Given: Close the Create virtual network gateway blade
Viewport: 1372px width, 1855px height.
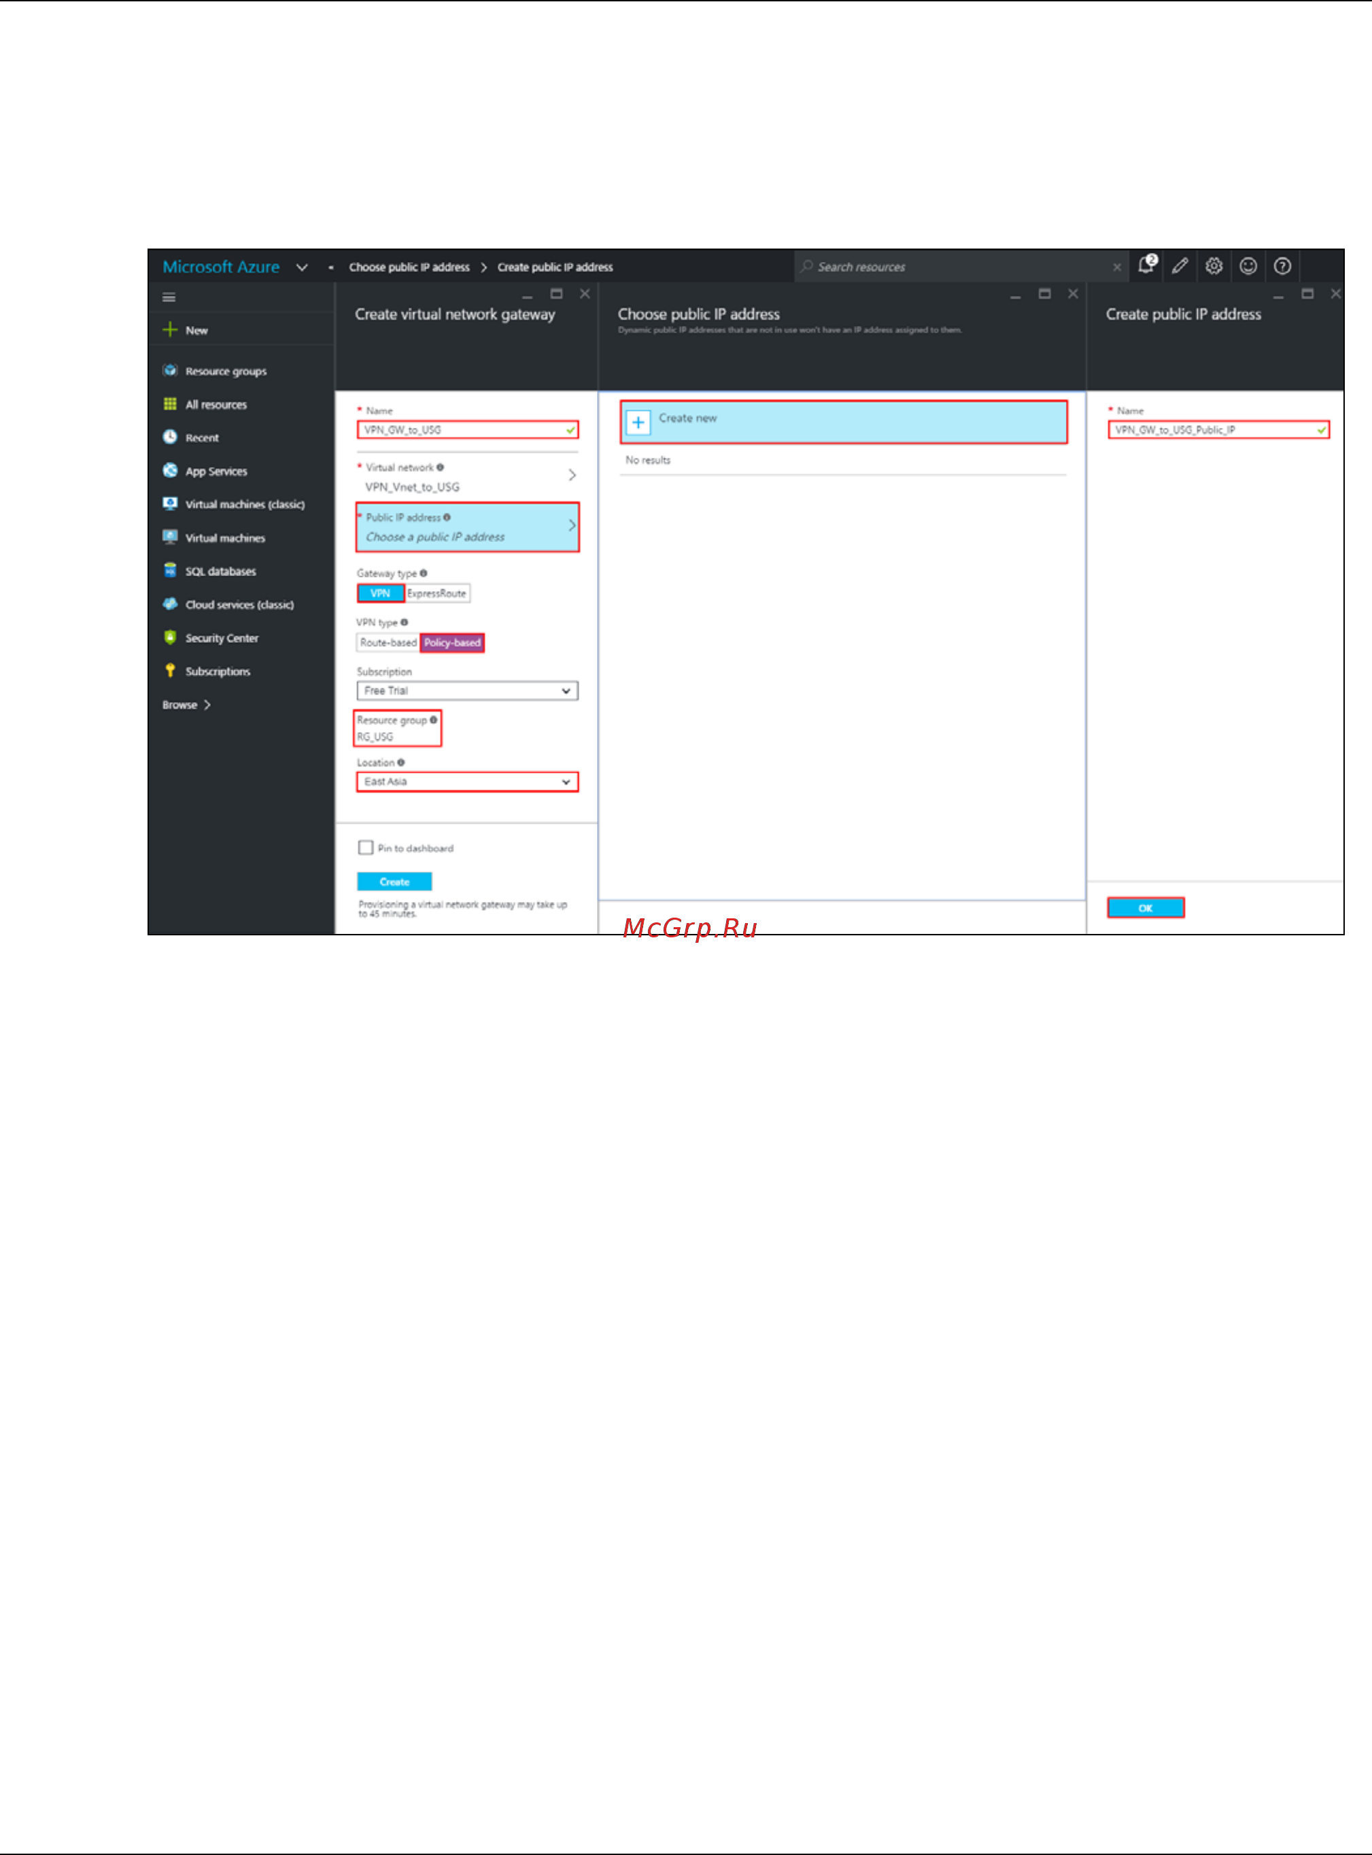Looking at the screenshot, I should (x=585, y=293).
